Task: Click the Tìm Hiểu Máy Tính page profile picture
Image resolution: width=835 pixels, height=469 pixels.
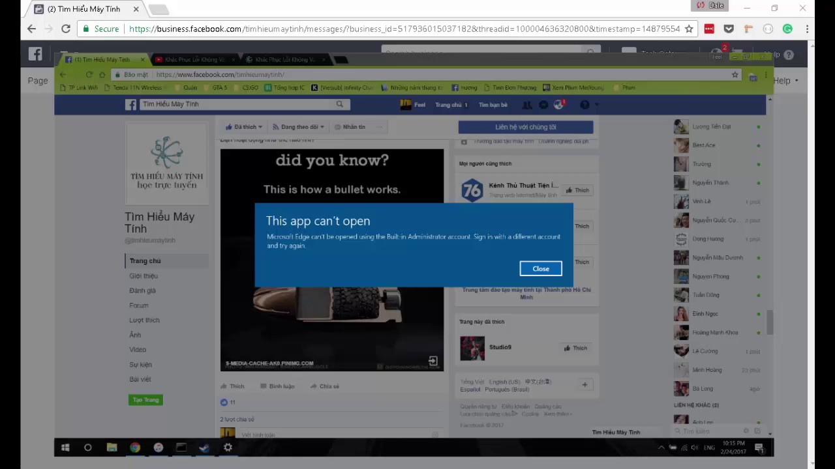Action: 167,163
